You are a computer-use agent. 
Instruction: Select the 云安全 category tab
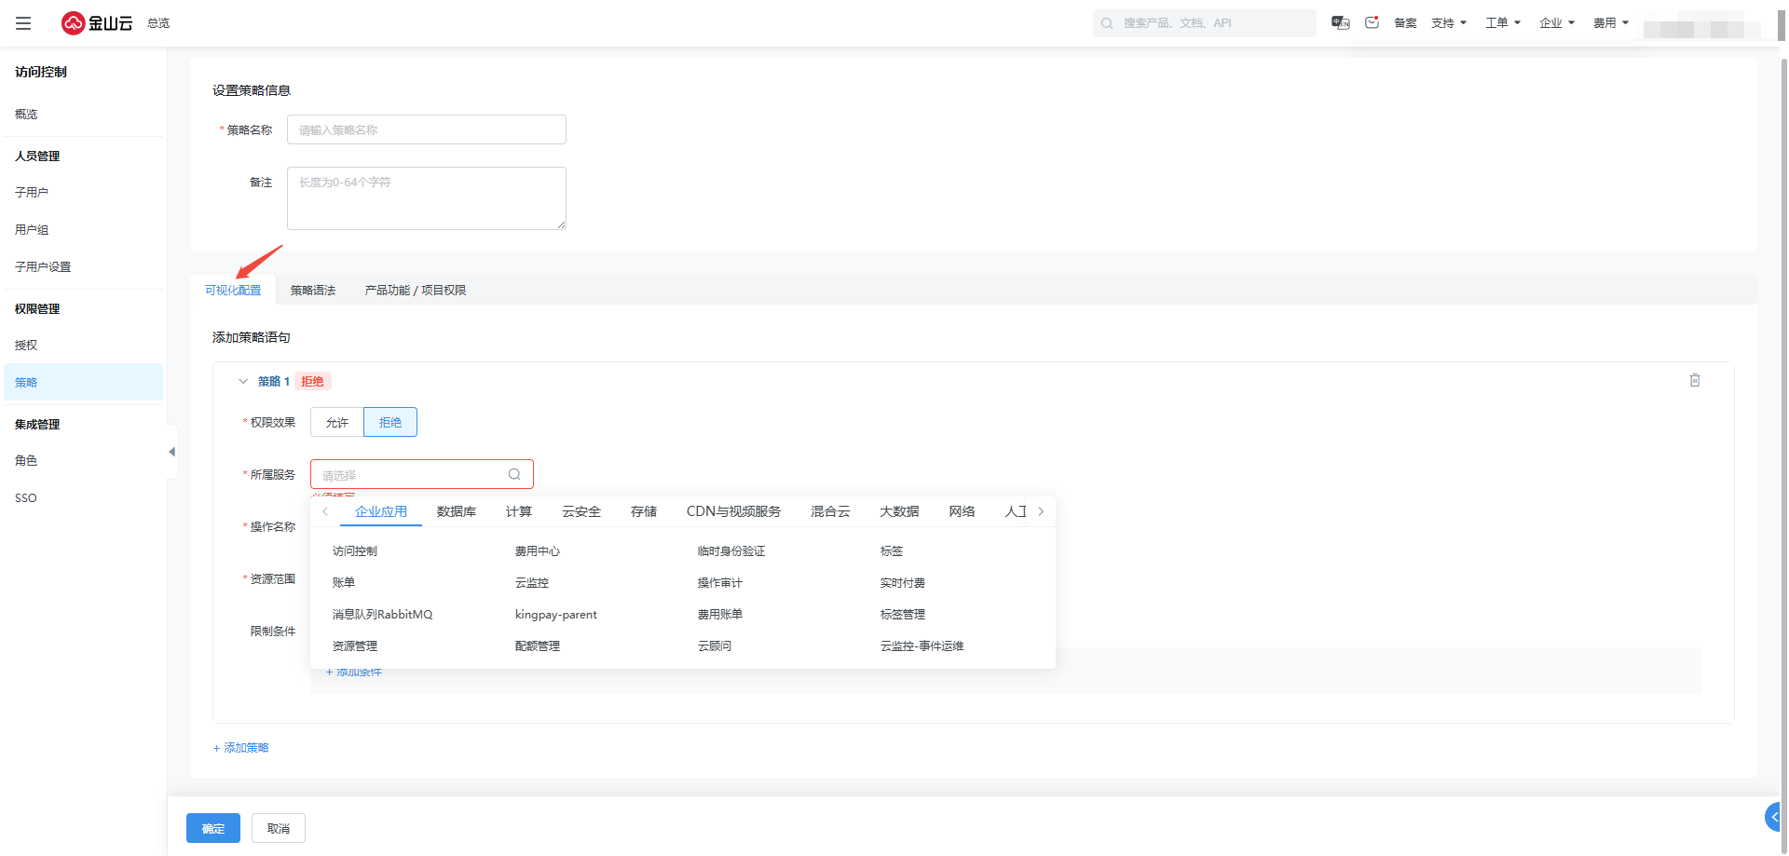(581, 511)
